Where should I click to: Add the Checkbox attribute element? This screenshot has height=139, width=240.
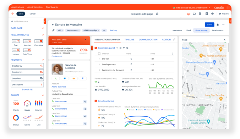[39, 41]
